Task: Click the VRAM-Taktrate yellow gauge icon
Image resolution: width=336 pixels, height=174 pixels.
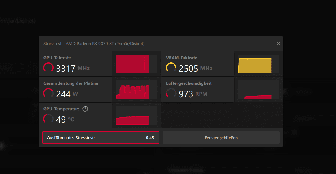Action: [x=171, y=68]
